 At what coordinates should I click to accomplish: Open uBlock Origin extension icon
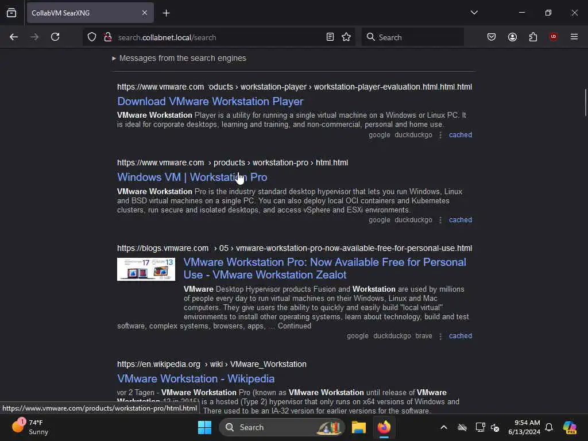point(554,37)
